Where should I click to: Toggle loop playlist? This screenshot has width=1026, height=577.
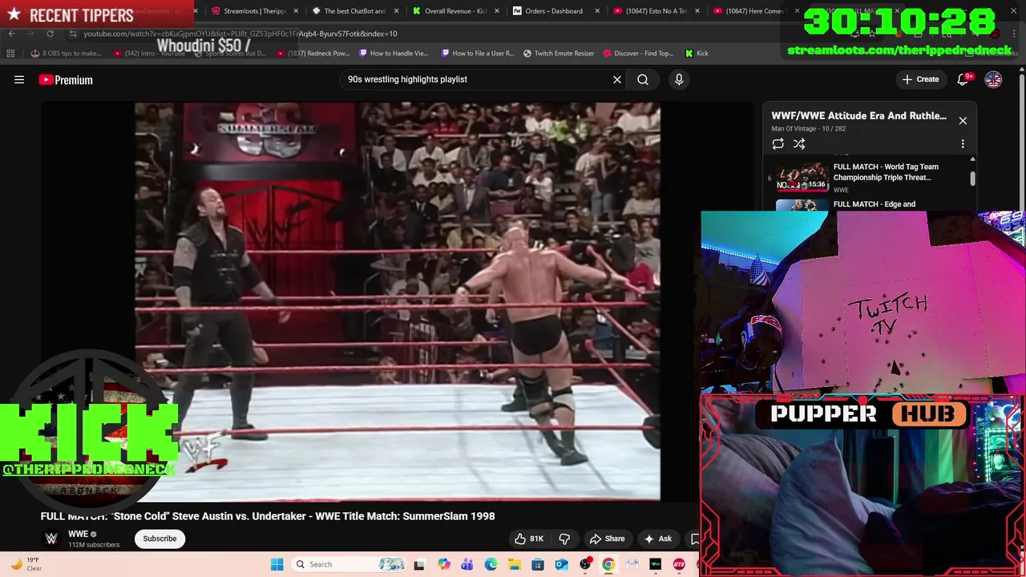point(778,143)
